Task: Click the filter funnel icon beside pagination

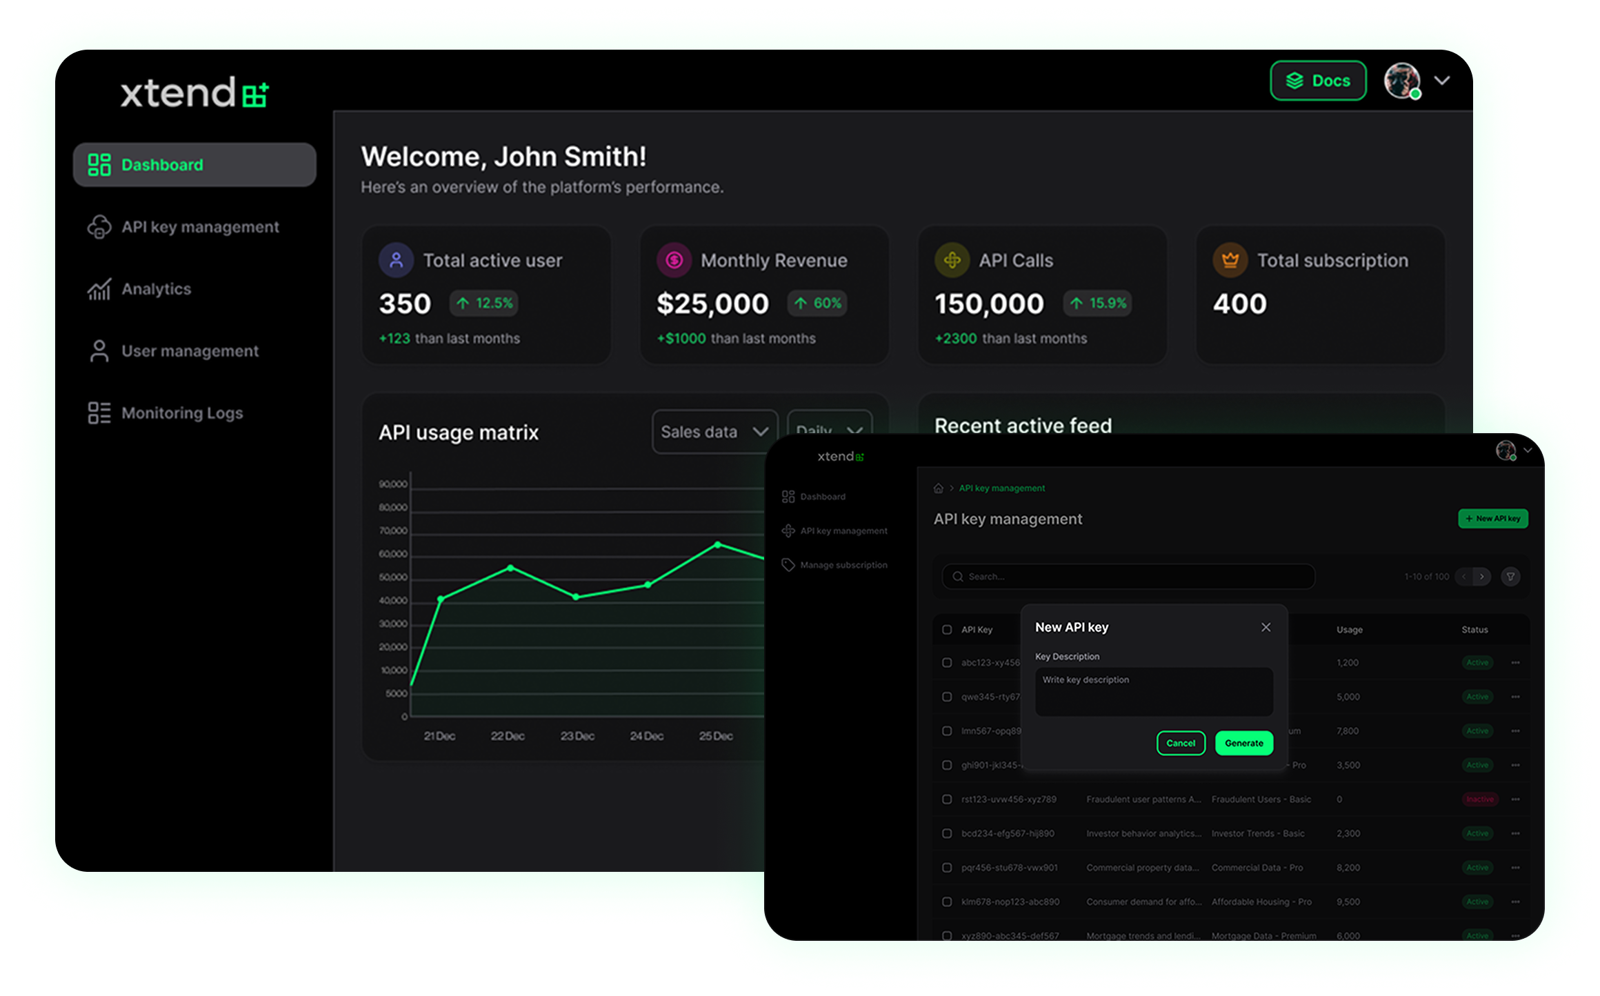Action: point(1510,577)
